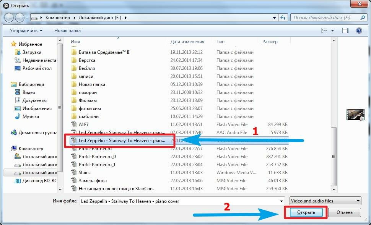The width and height of the screenshot is (371, 225).
Task: Click the Отмена button
Action: pos(344,212)
